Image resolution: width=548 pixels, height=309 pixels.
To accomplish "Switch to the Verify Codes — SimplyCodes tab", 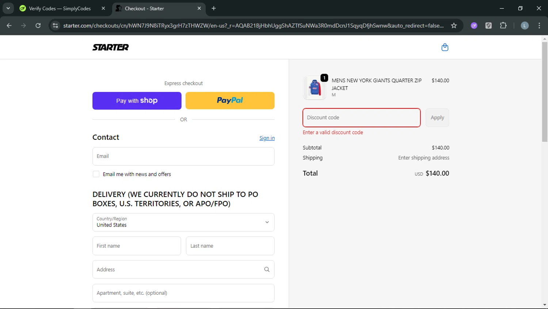I will point(60,8).
